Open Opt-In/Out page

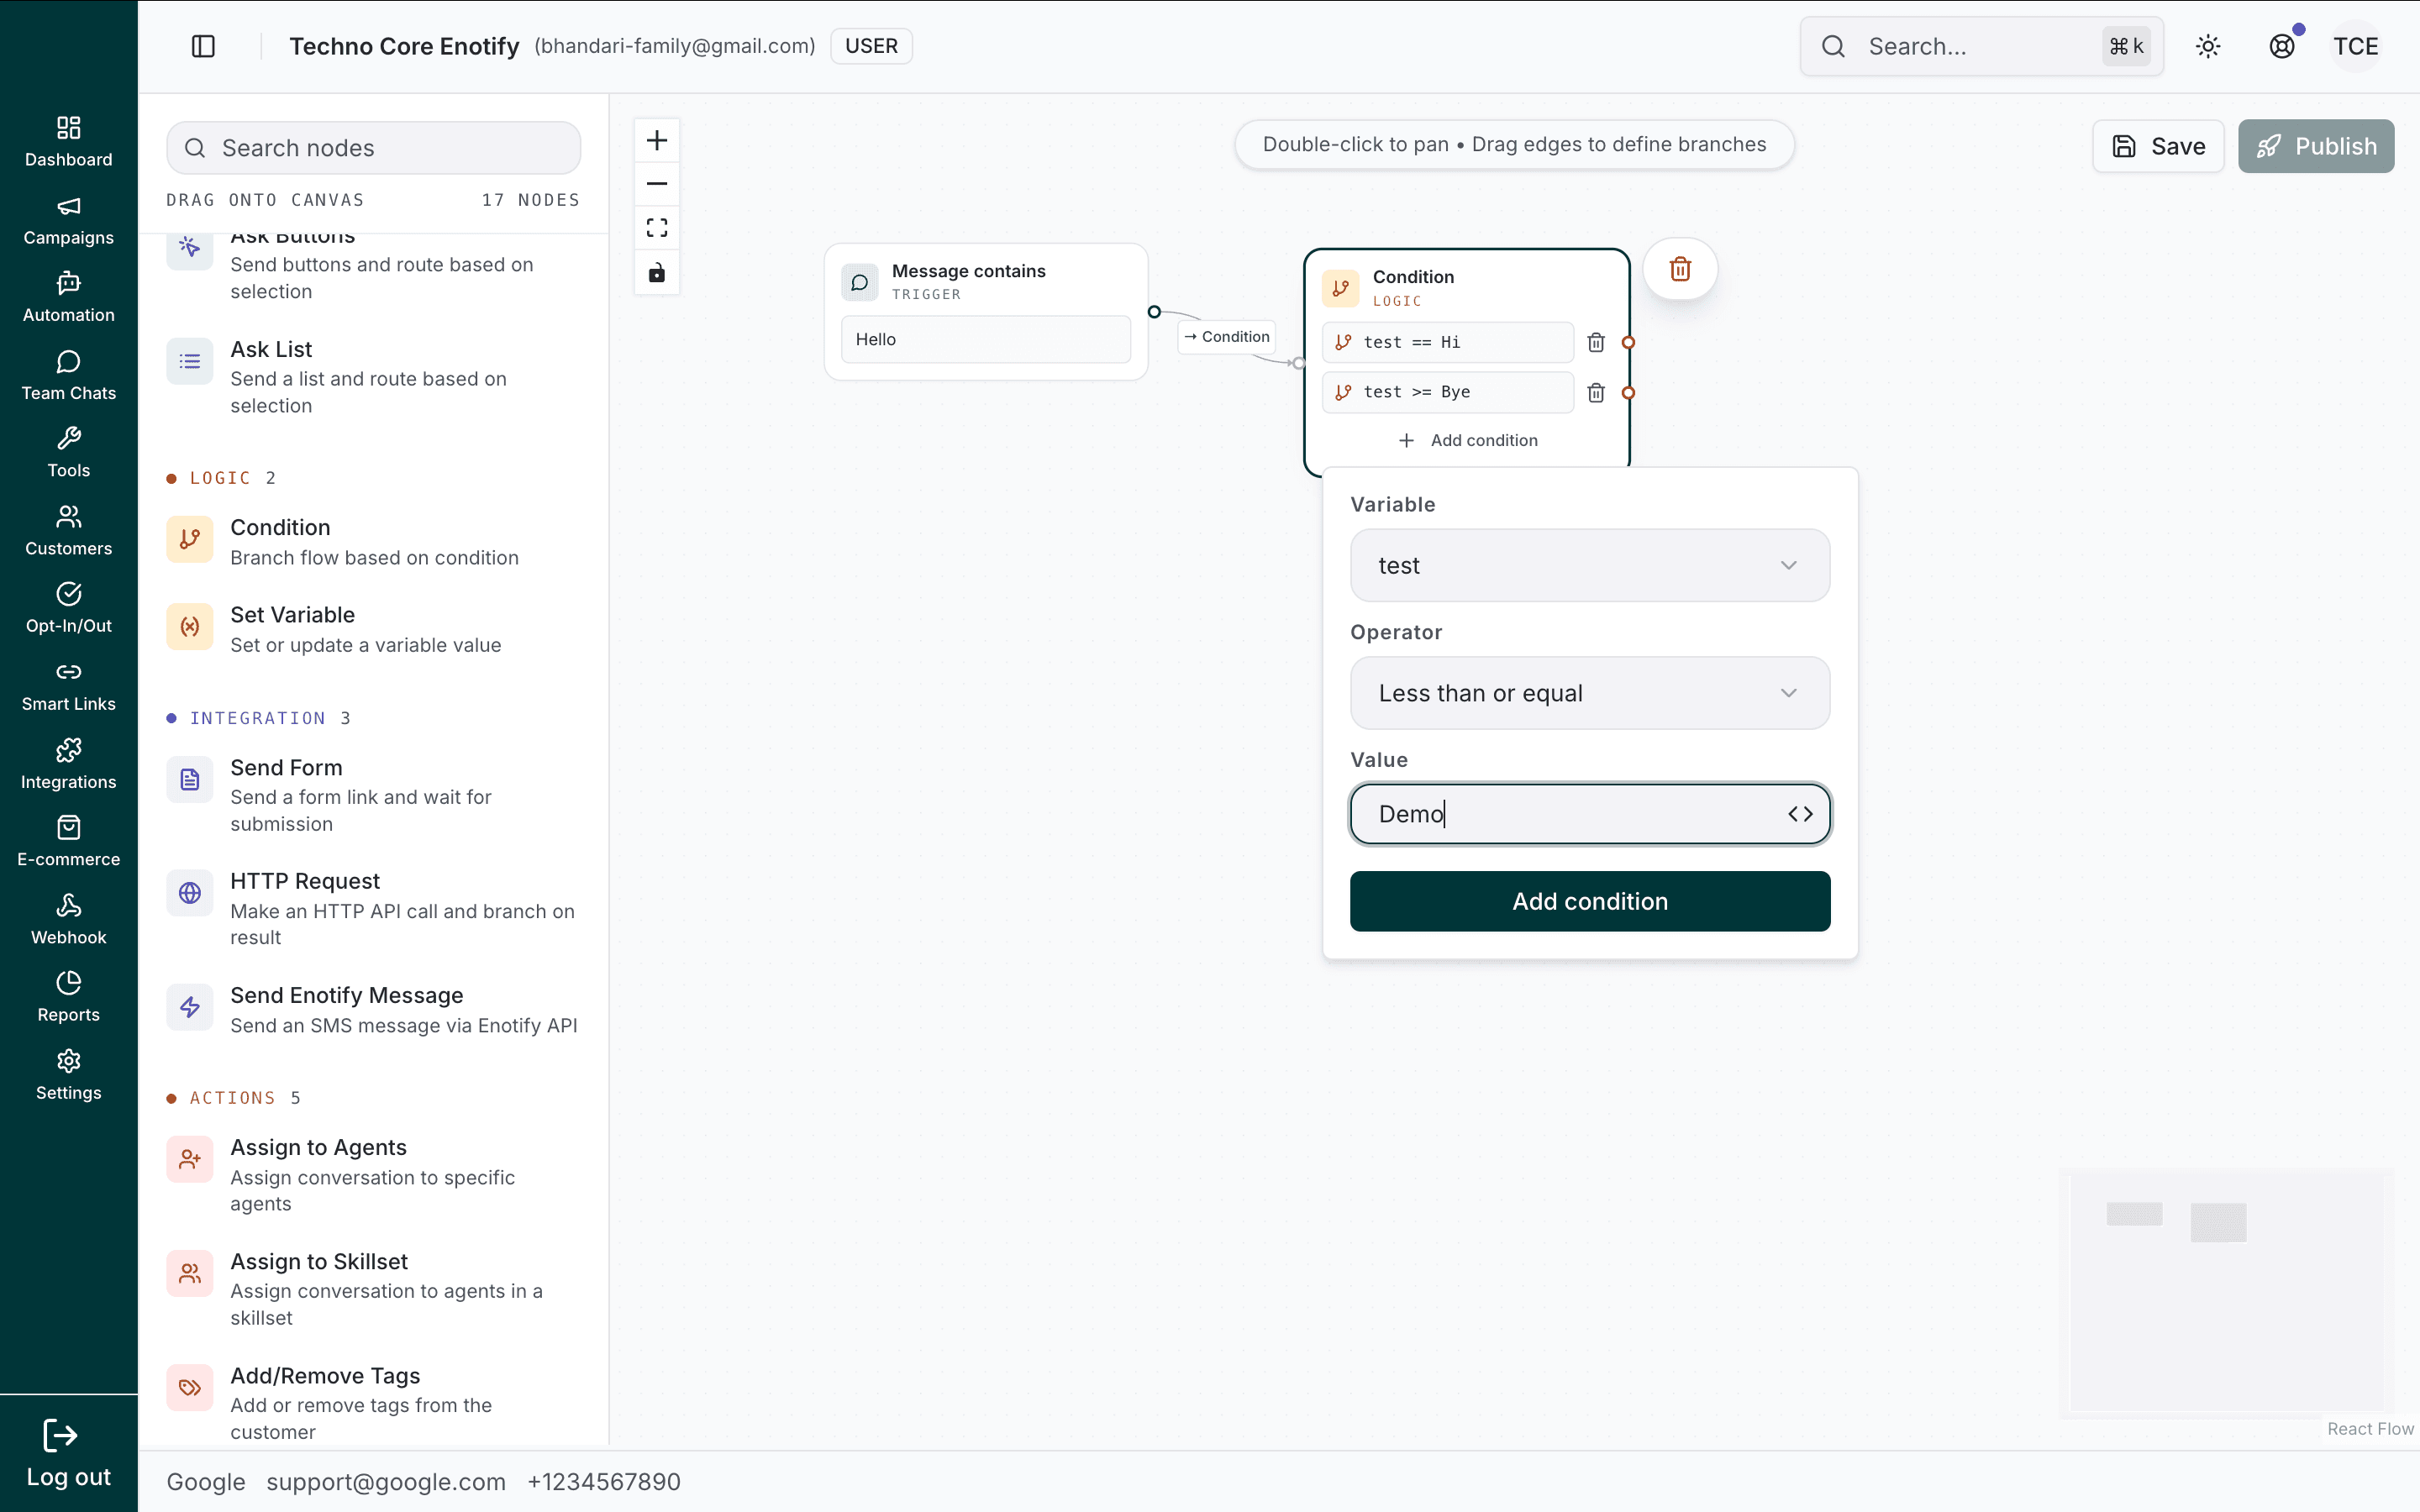tap(69, 608)
